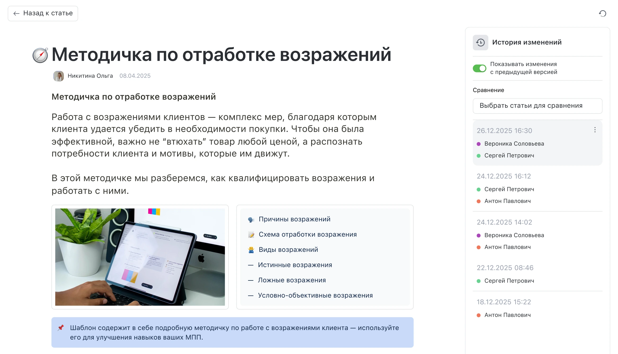Click the compass emoji beside the title
The image size is (618, 354).
40,55
